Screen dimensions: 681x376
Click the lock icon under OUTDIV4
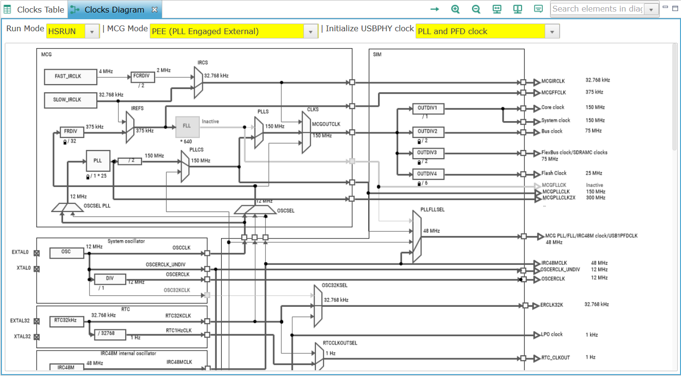coord(419,183)
